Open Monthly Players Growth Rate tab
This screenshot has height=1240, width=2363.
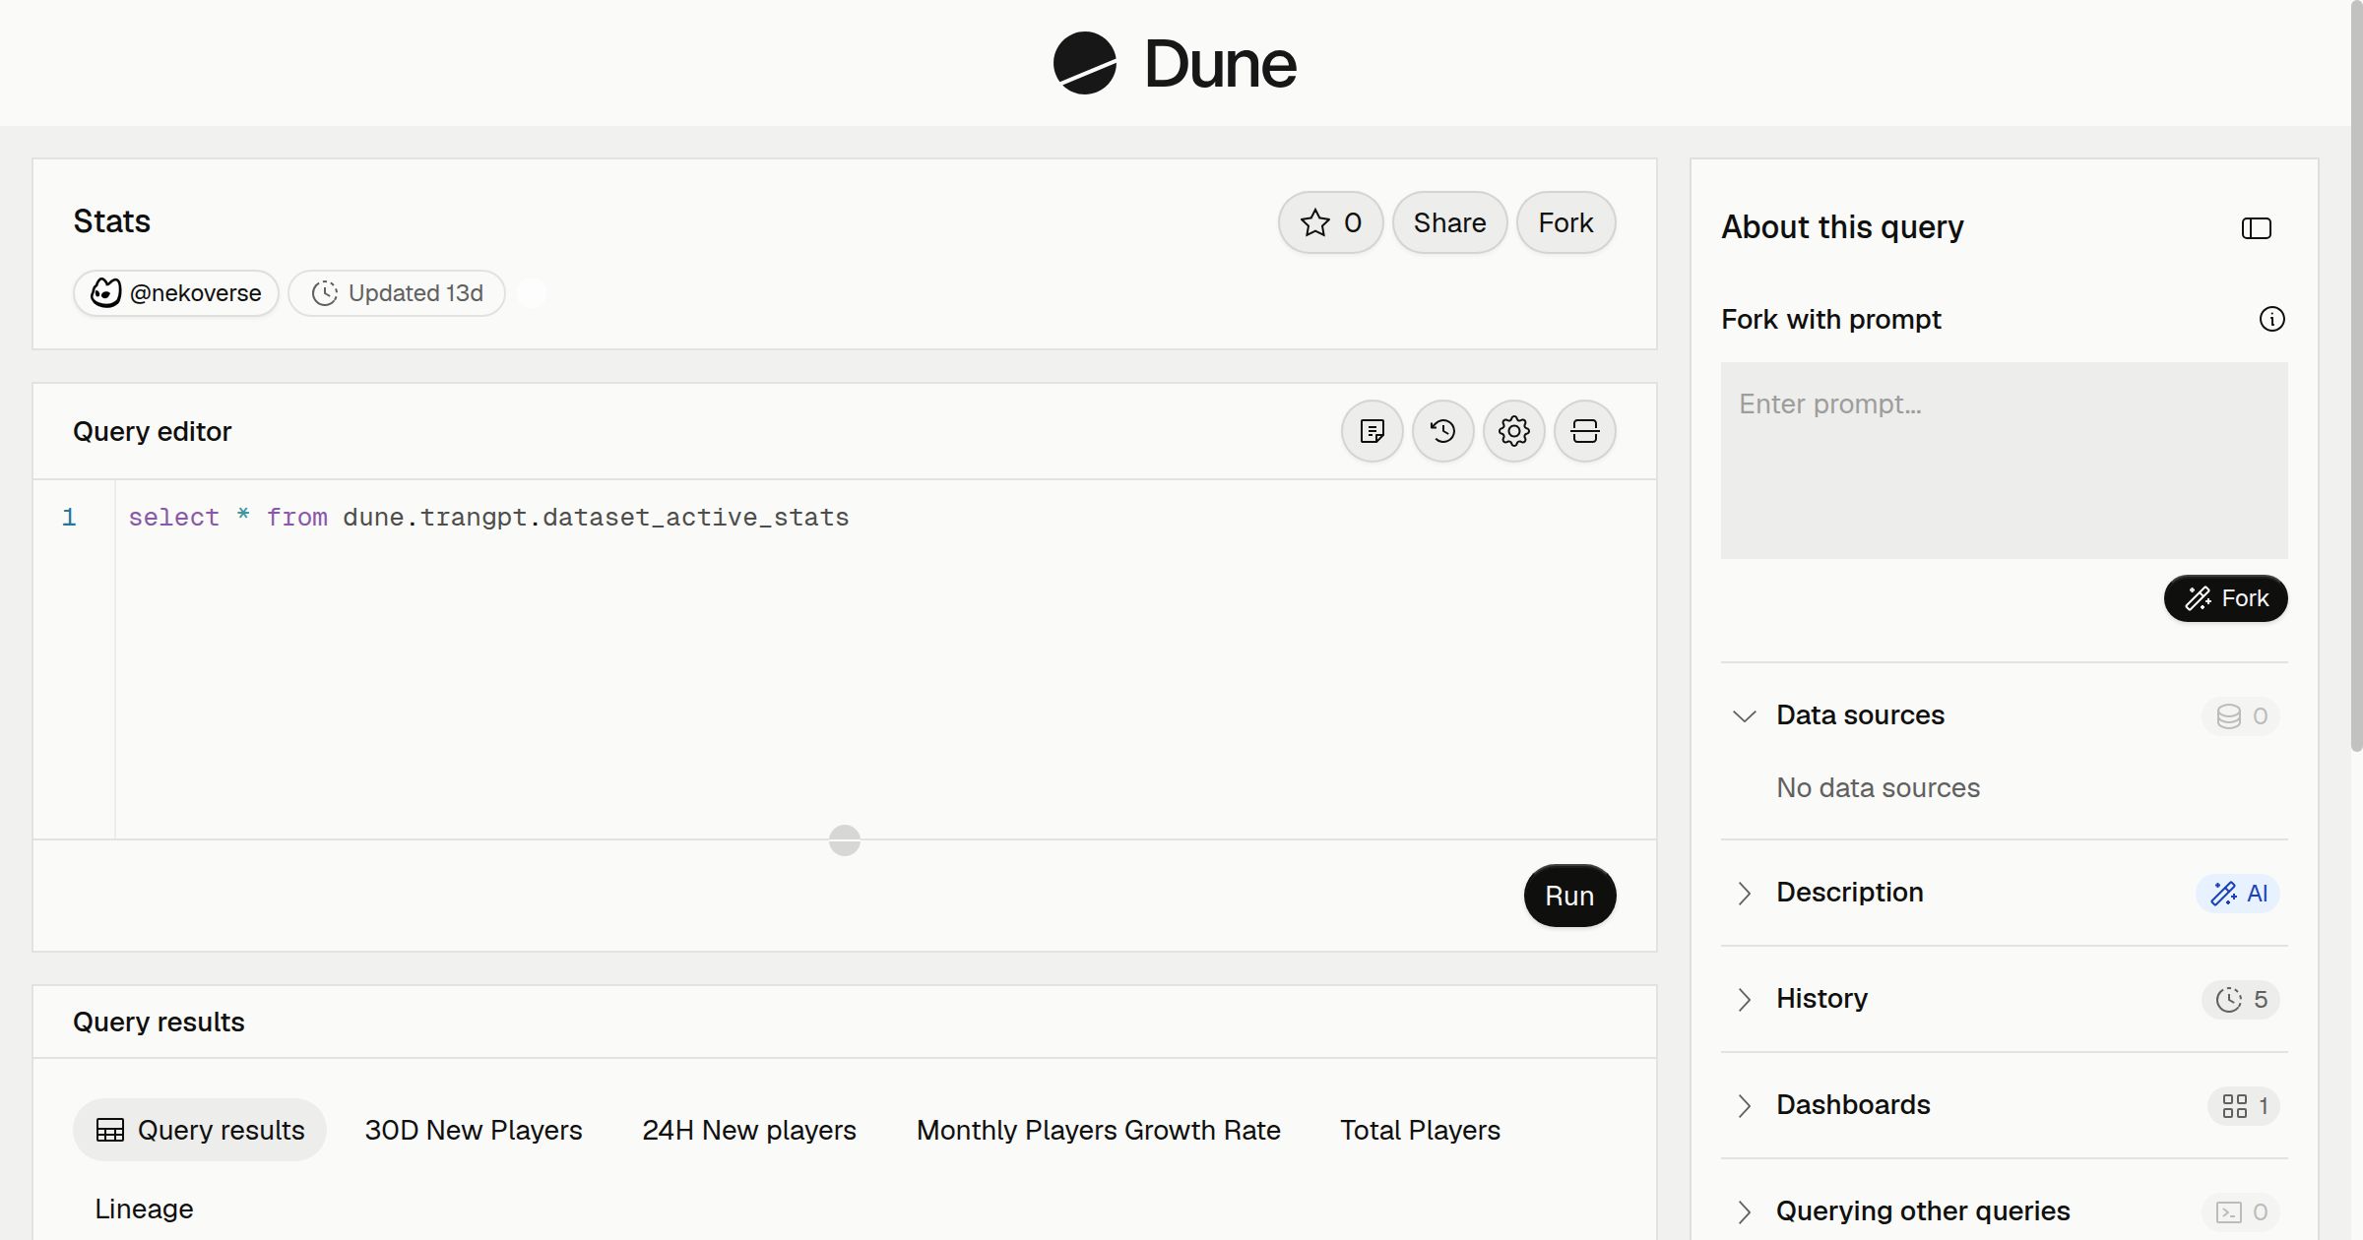point(1098,1130)
